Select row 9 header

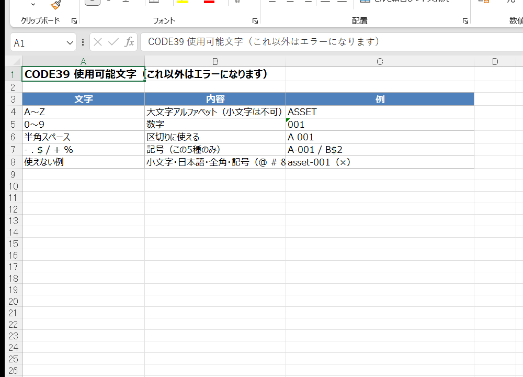[13, 174]
